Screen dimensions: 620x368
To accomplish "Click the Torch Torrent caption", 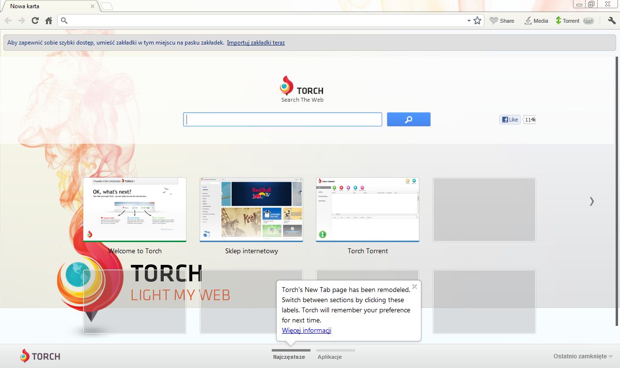I will tap(368, 251).
